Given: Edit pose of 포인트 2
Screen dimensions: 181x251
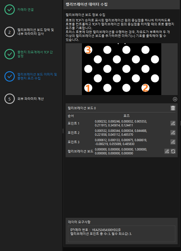Looking at the screenshot, I should 173,133.
